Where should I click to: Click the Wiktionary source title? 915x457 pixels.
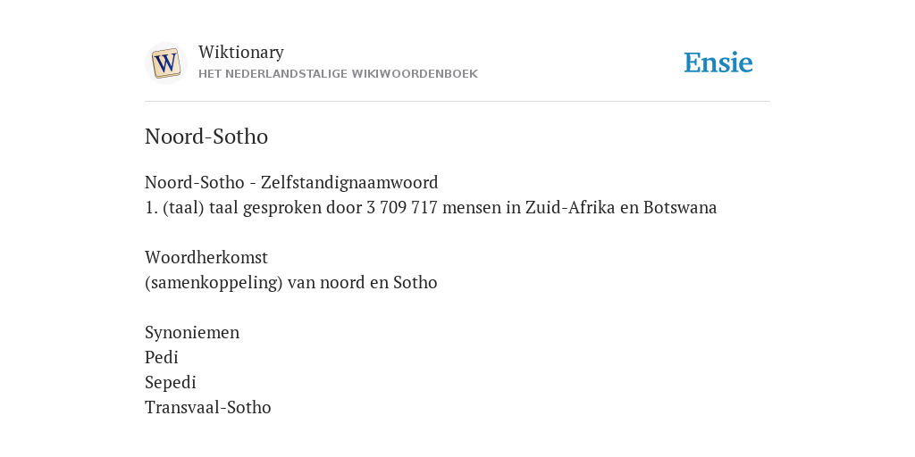click(241, 52)
